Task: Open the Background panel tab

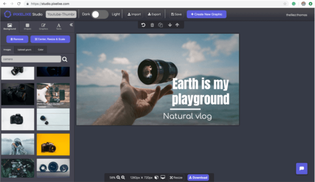Action: pyautogui.click(x=10, y=27)
